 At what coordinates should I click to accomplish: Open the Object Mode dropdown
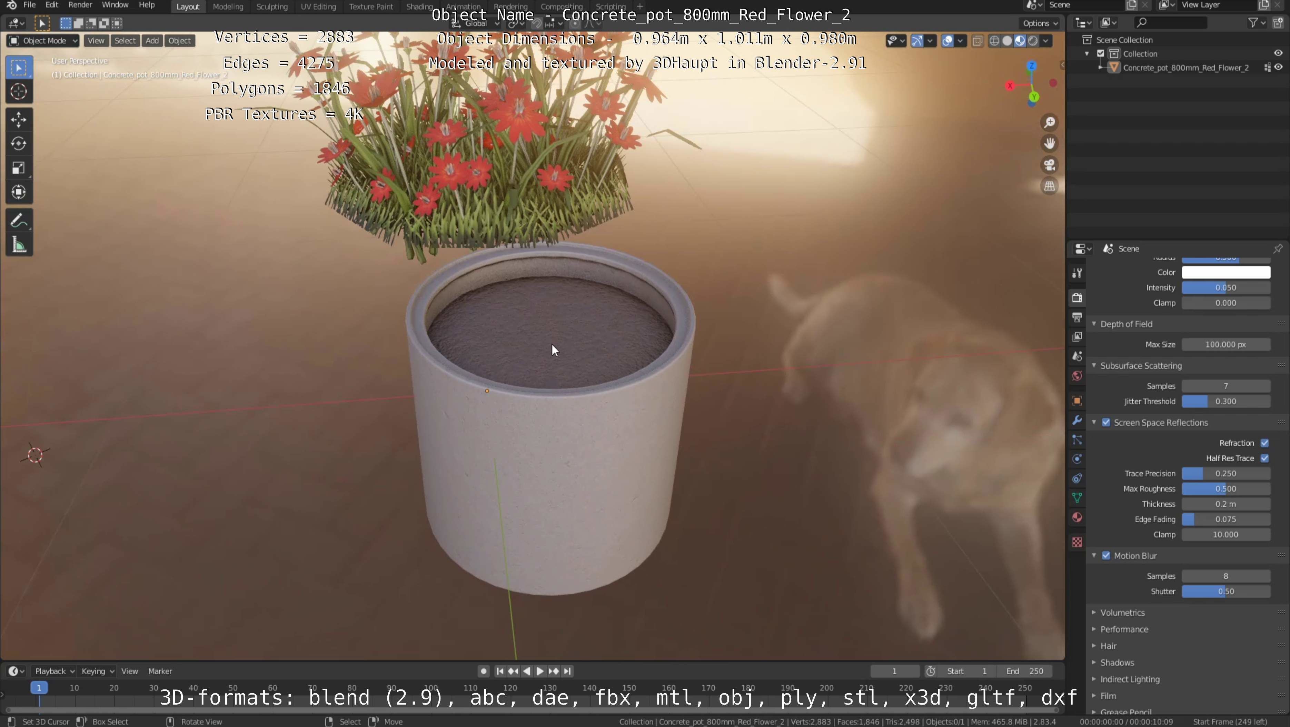point(43,41)
